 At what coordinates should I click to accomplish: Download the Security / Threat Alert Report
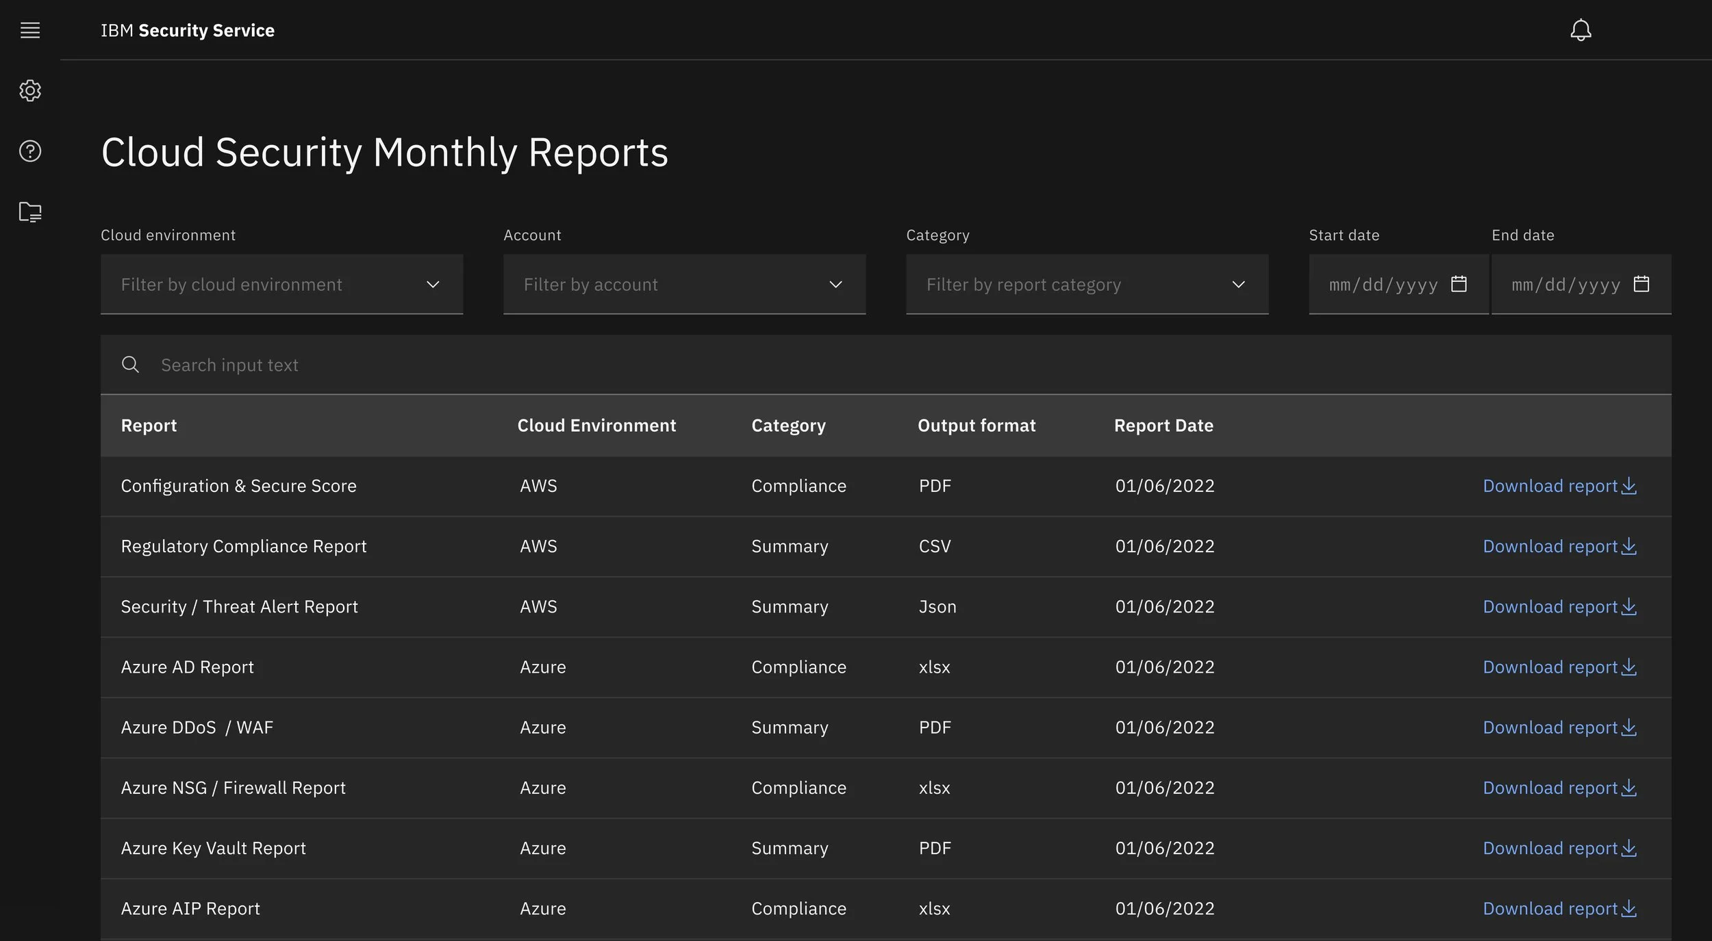tap(1559, 607)
